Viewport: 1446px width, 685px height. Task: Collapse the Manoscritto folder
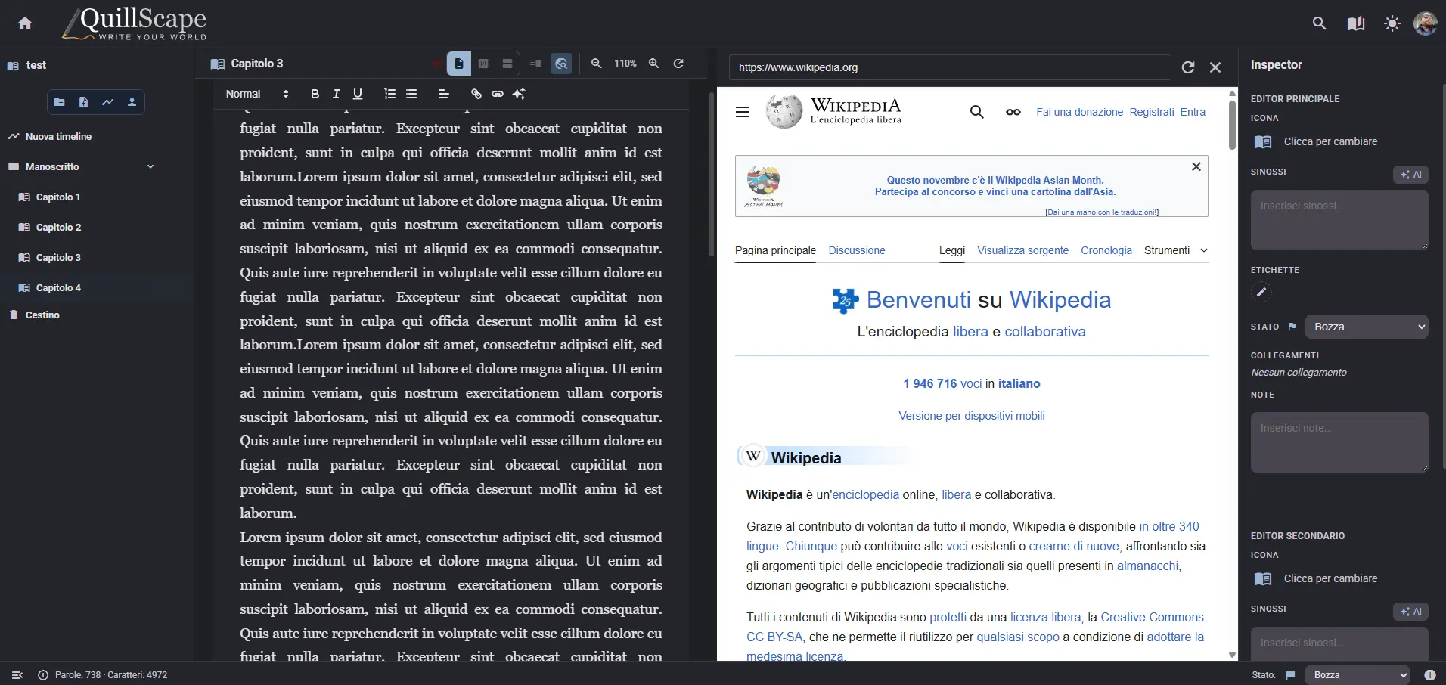[x=150, y=166]
